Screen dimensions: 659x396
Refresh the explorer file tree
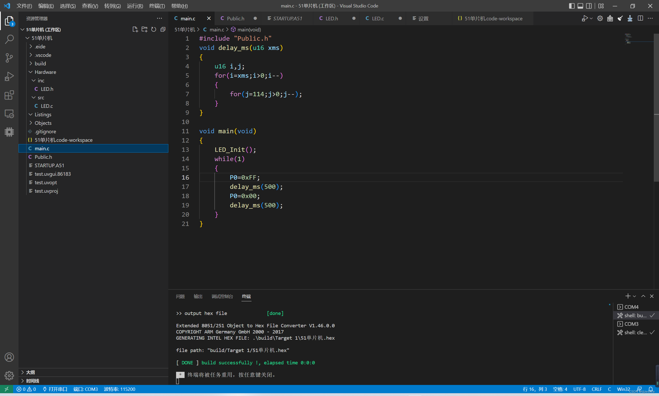[153, 29]
